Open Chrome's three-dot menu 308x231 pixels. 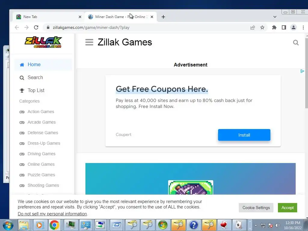(303, 27)
